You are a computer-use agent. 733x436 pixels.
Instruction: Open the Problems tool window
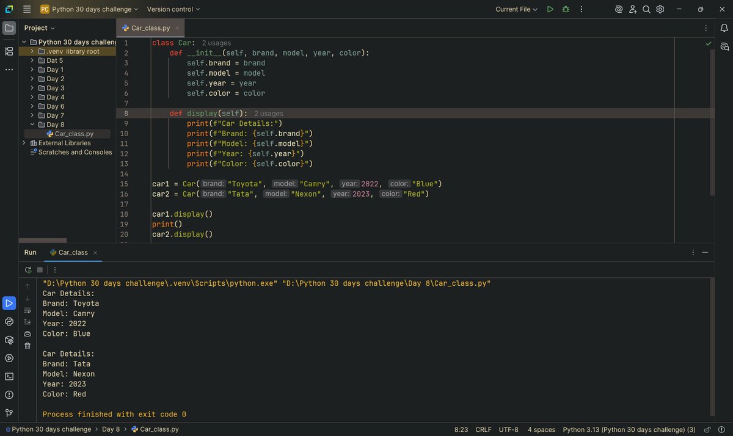9,394
